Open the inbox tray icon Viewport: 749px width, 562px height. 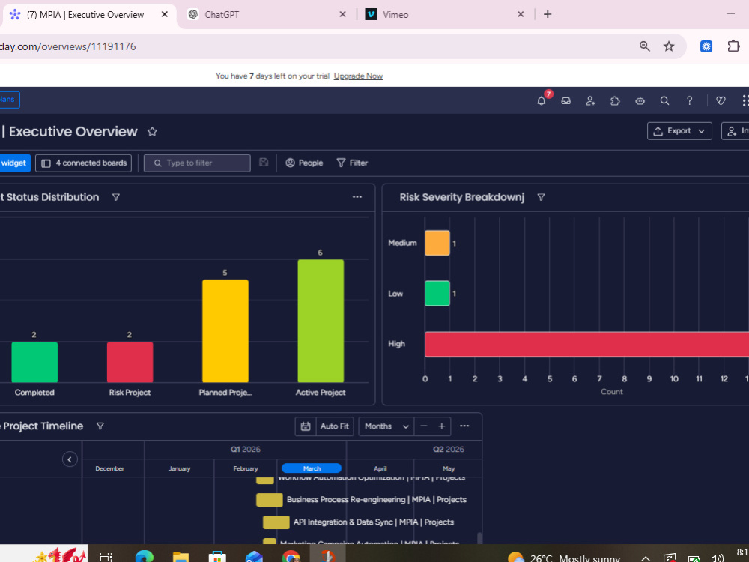pos(566,101)
